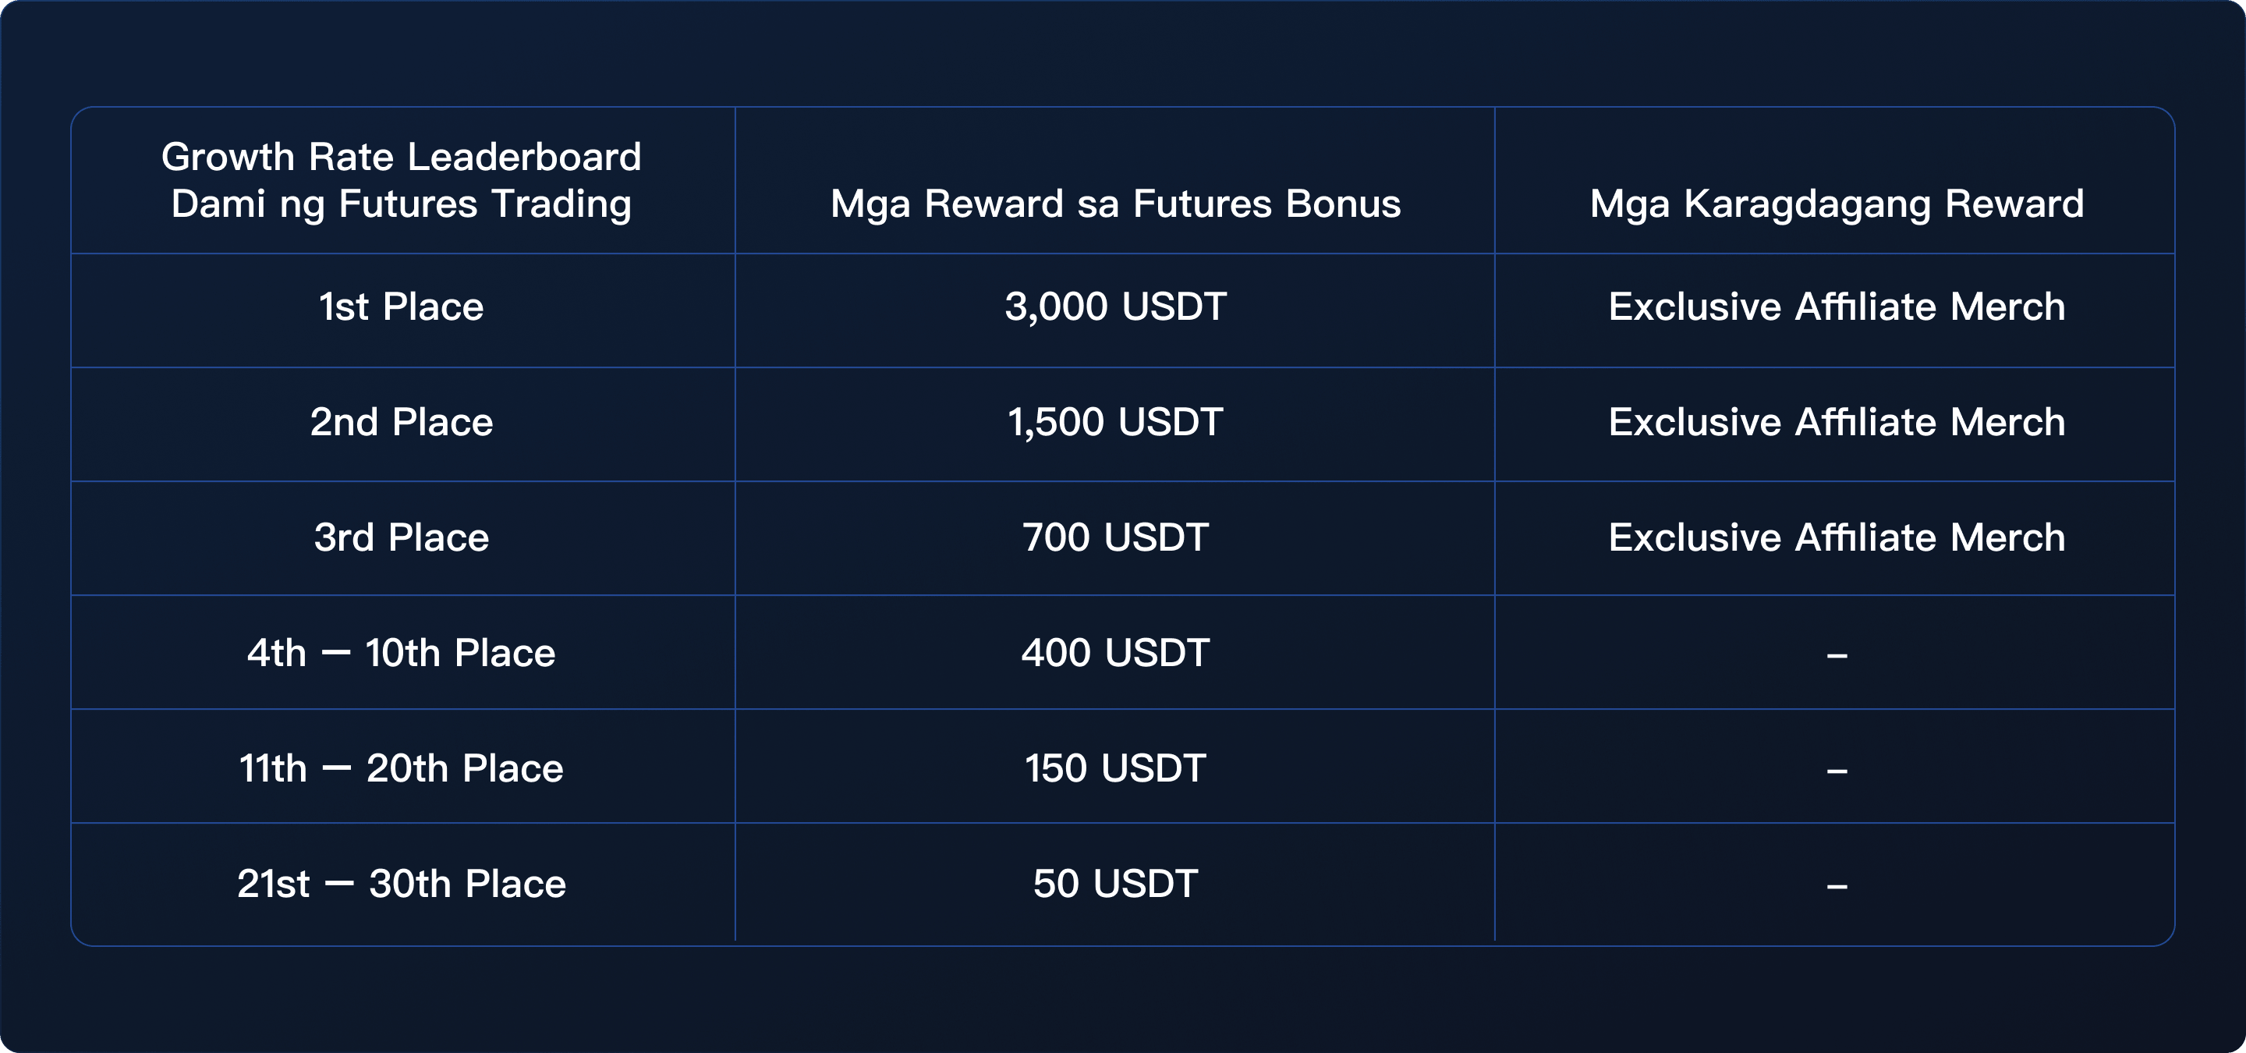This screenshot has height=1053, width=2246.
Task: Click the Mga Karagdagang Reward column header
Action: coord(1837,204)
